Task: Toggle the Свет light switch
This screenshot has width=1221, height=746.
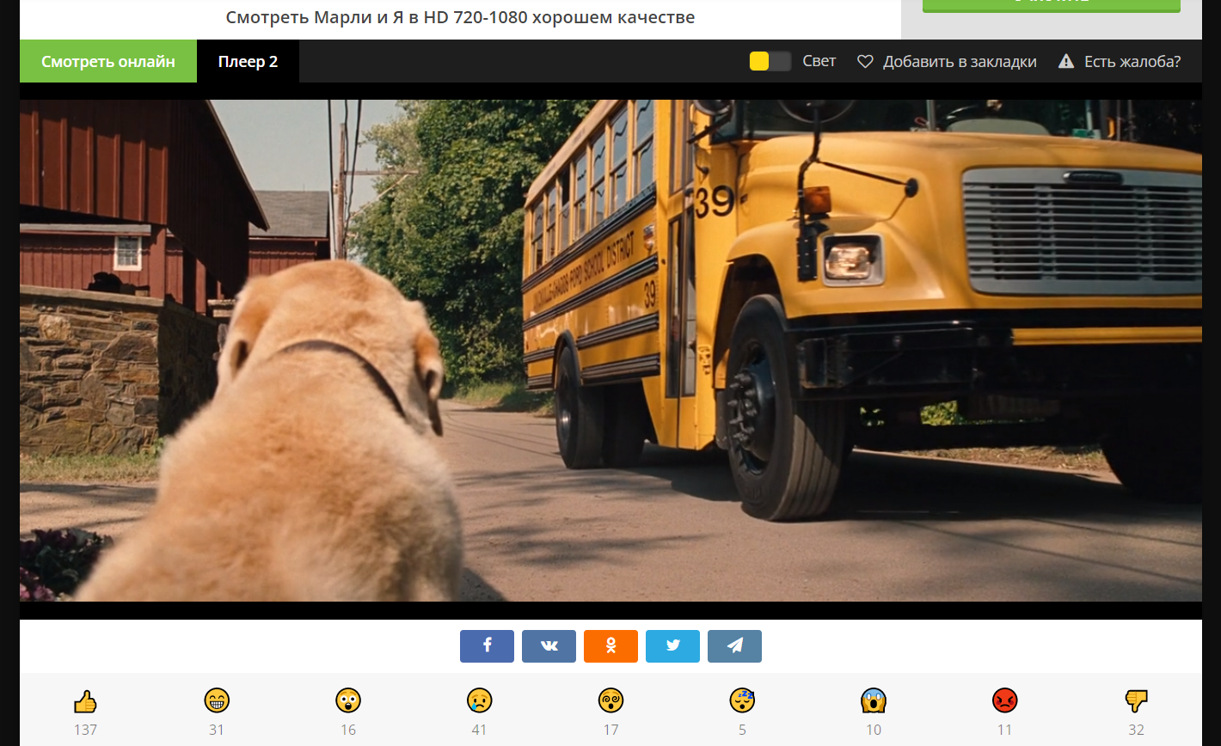Action: click(x=770, y=61)
